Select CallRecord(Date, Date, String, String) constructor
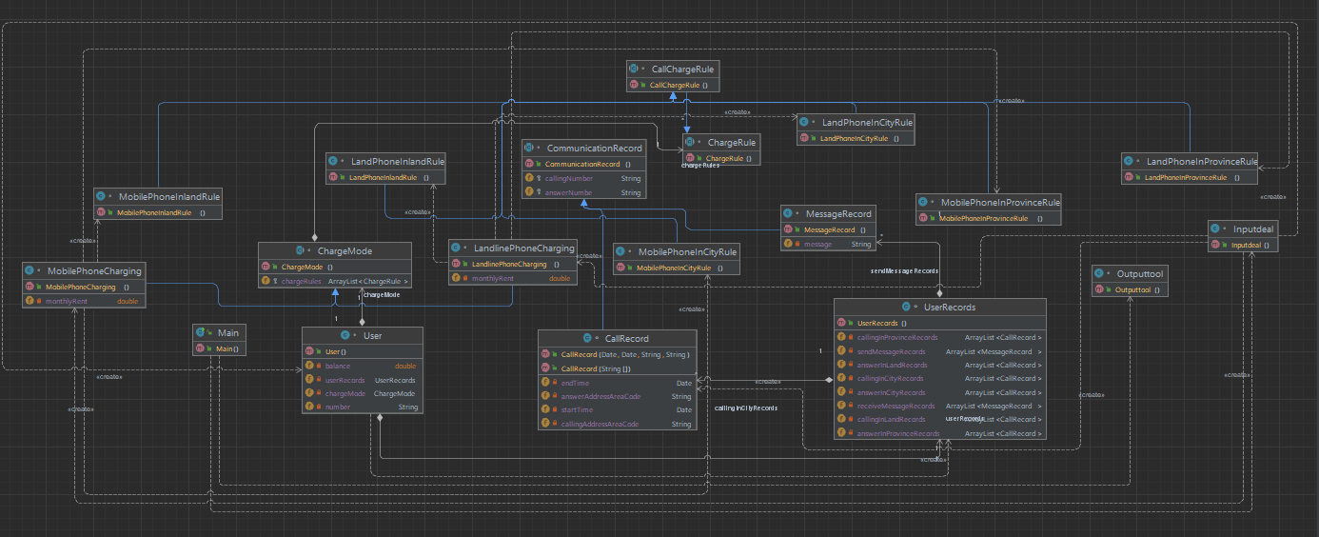Screen dimensions: 1319x537 coord(617,354)
